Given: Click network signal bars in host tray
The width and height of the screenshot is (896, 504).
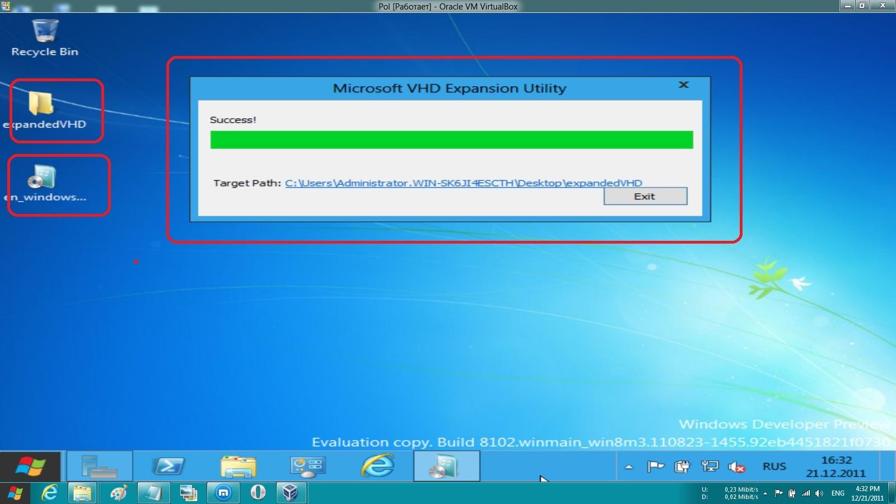Looking at the screenshot, I should pyautogui.click(x=806, y=493).
